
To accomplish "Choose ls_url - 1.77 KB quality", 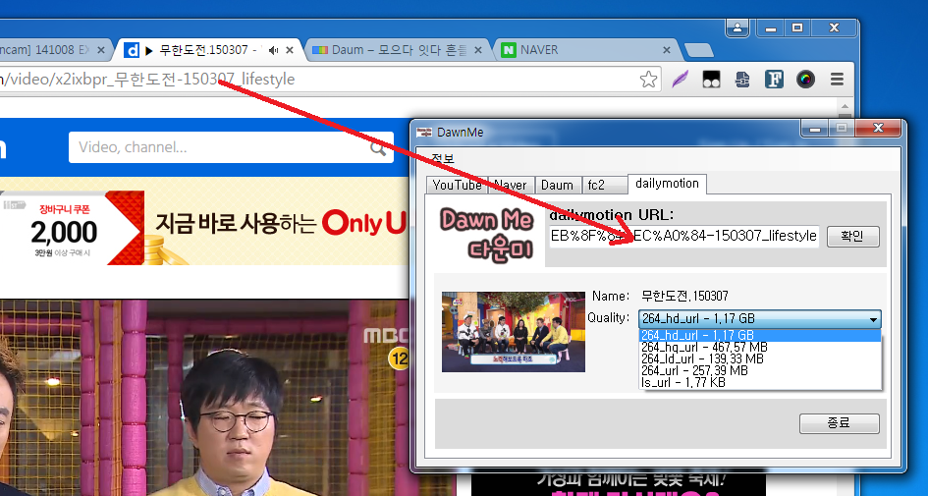I will pyautogui.click(x=760, y=383).
